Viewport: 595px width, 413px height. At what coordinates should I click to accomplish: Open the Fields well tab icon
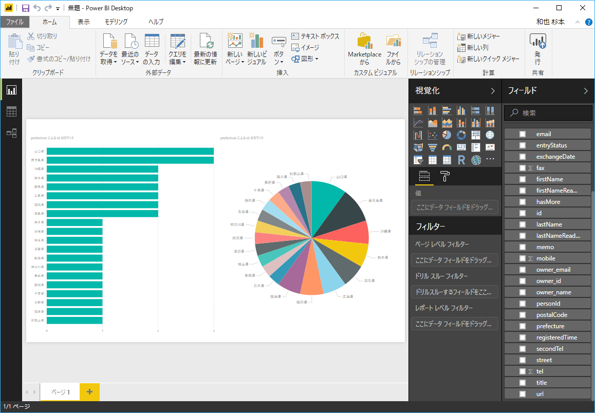click(424, 176)
